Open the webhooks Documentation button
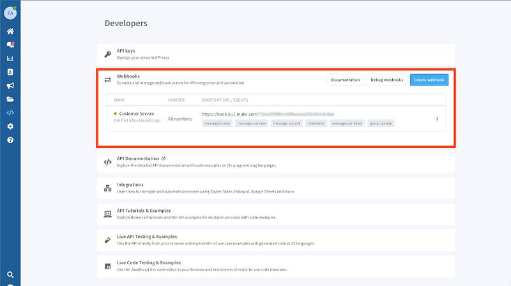Image resolution: width=511 pixels, height=286 pixels. 346,80
